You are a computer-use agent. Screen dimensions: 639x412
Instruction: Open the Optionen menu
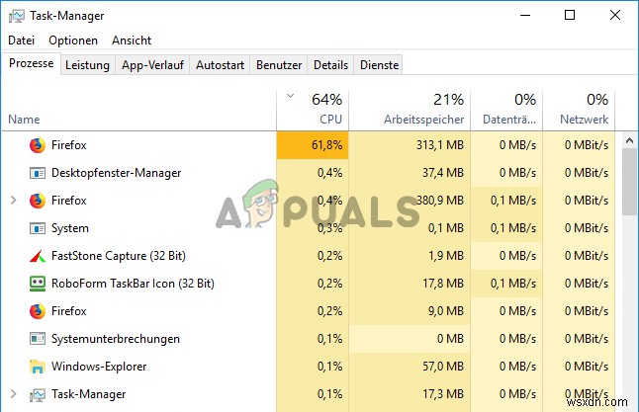(73, 41)
